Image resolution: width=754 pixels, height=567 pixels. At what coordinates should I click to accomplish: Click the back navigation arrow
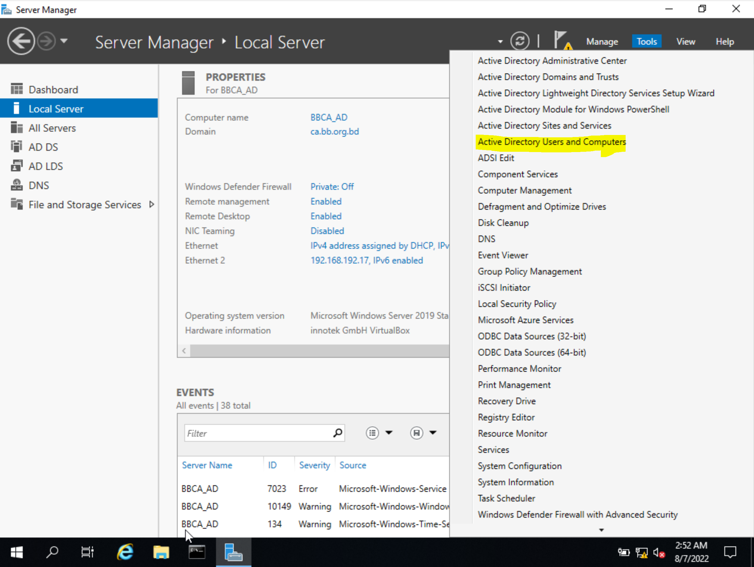pos(21,41)
